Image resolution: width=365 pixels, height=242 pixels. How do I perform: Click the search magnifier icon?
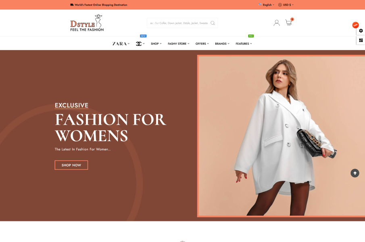pos(213,23)
